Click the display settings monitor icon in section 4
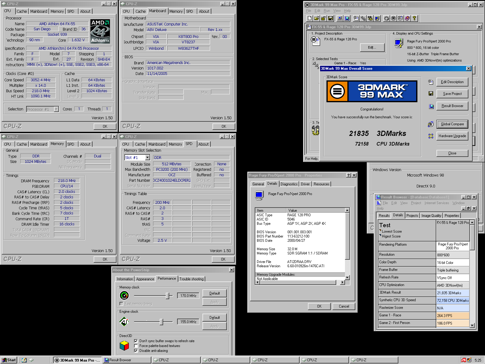 [x=398, y=43]
